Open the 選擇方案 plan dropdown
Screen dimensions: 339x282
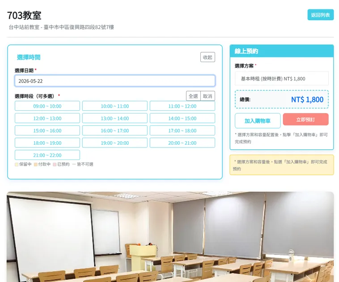[x=281, y=79]
